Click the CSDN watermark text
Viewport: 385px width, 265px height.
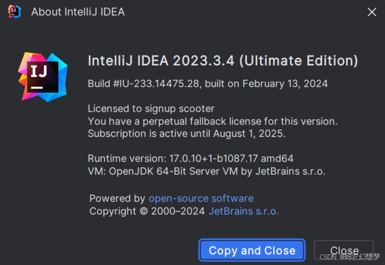click(350, 256)
